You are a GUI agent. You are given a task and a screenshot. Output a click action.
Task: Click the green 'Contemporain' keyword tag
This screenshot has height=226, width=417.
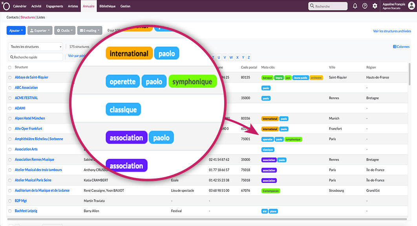pyautogui.click(x=271, y=191)
